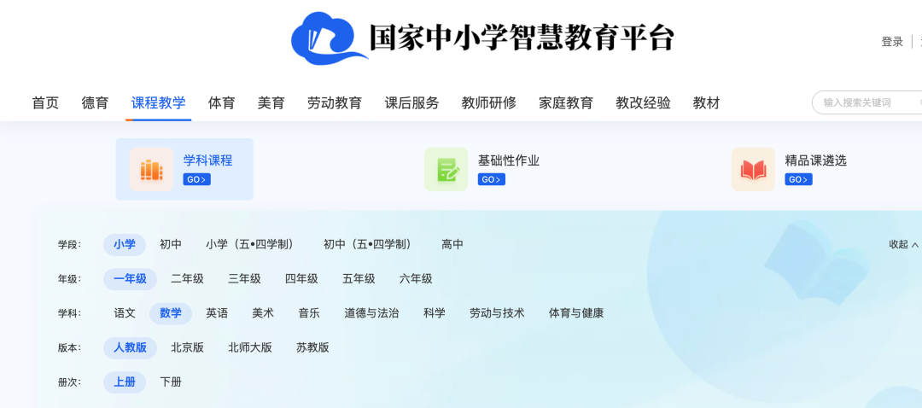
Task: Click the 精品课遴选 title text
Action: [815, 160]
